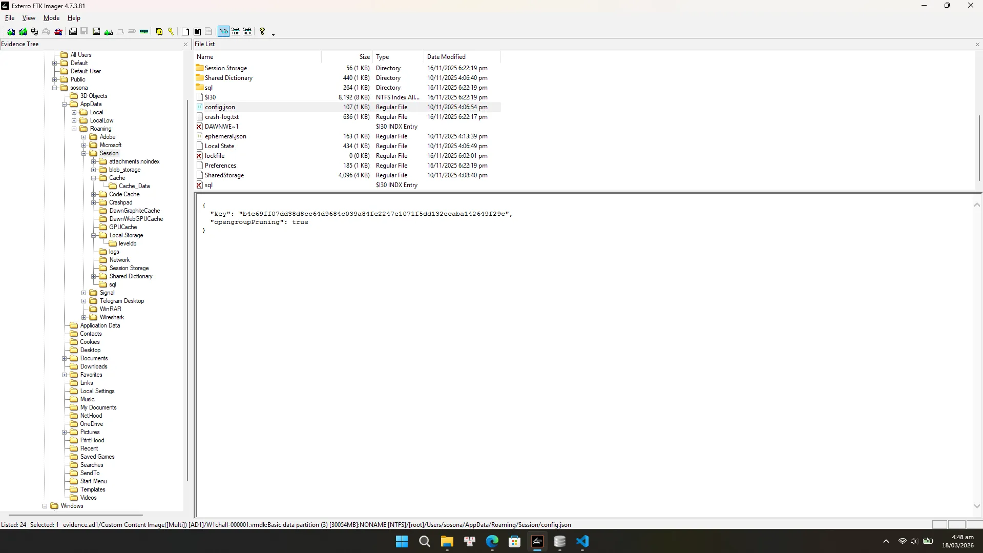Click Add All Attached Devices icon
This screenshot has width=983, height=553.
(23, 32)
